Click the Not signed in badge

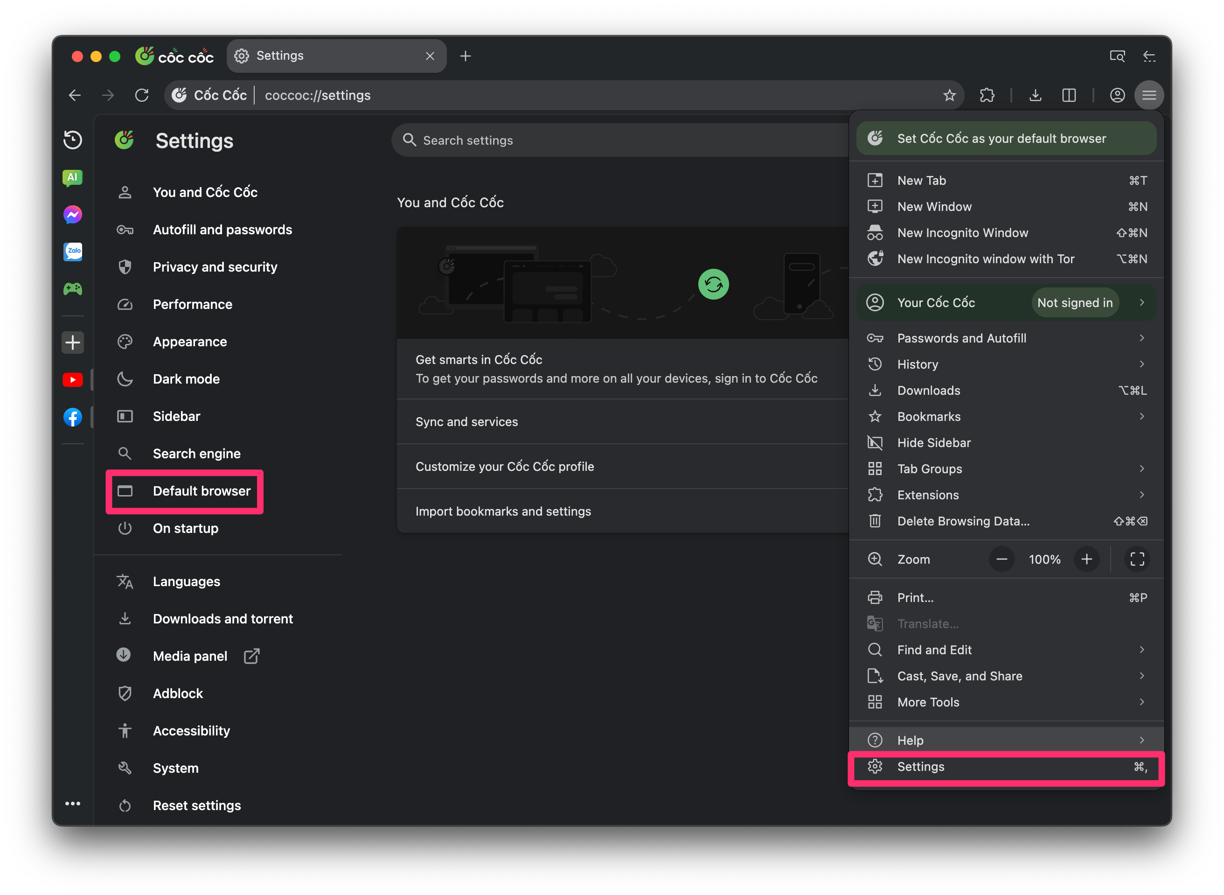point(1075,303)
